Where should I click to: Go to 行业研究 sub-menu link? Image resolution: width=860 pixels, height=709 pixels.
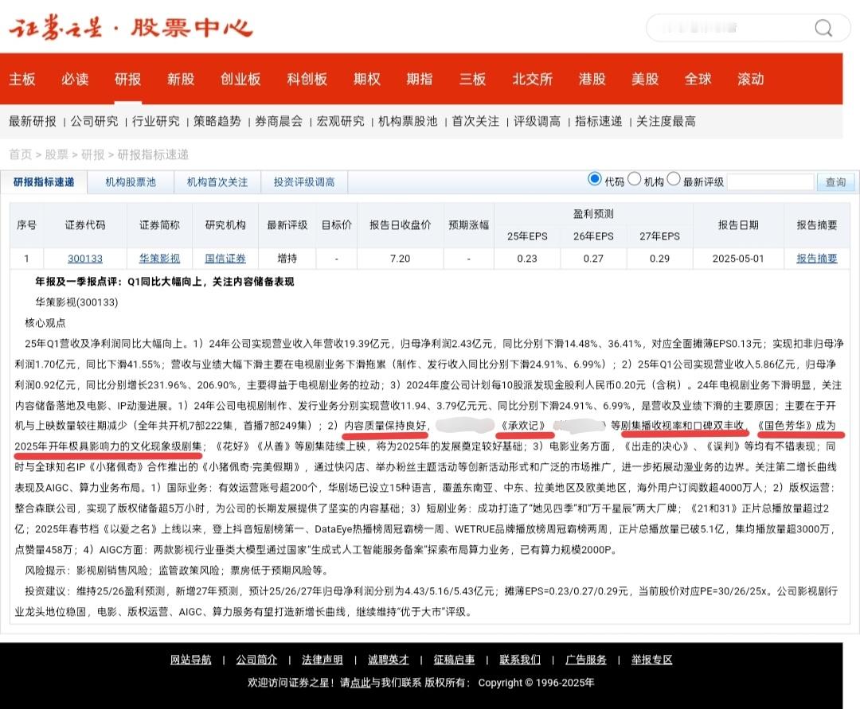coord(156,121)
